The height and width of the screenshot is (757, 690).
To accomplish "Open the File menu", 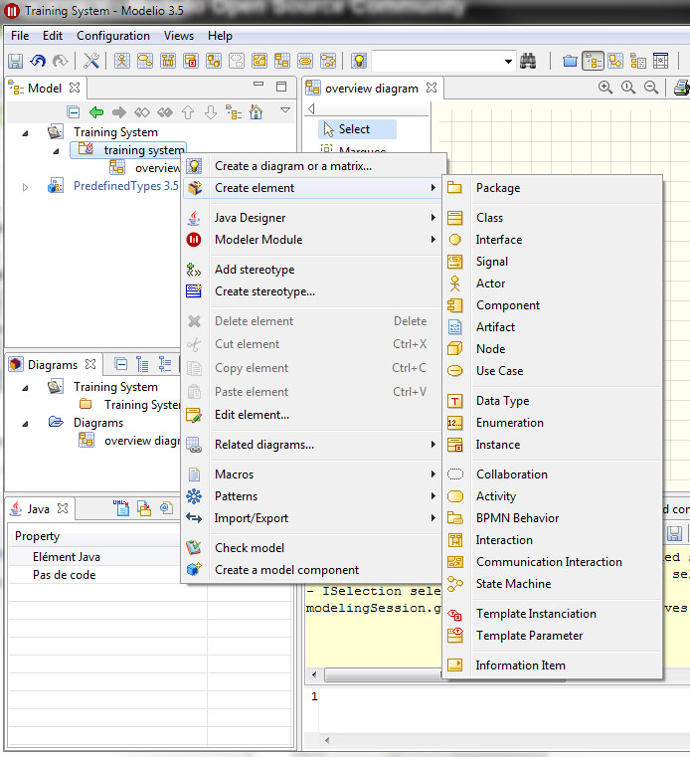I will click(20, 36).
